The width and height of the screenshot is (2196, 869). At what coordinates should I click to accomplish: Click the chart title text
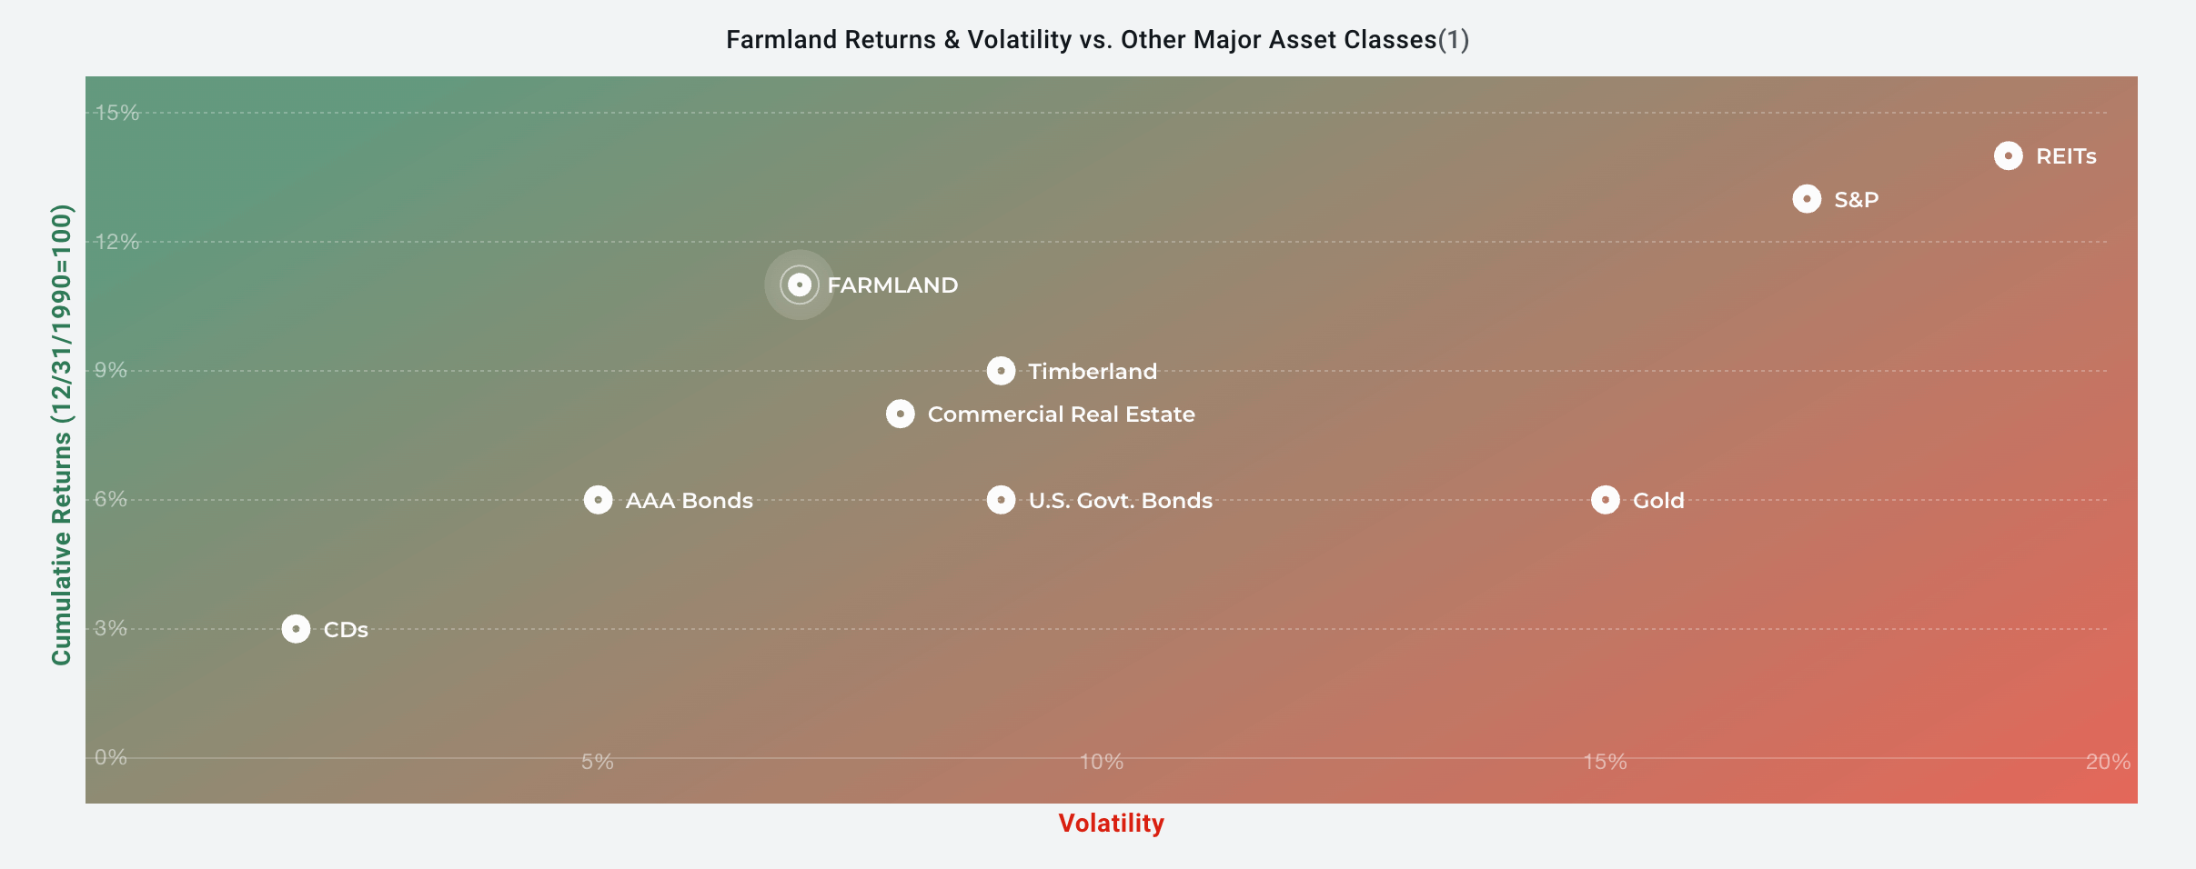[1097, 40]
